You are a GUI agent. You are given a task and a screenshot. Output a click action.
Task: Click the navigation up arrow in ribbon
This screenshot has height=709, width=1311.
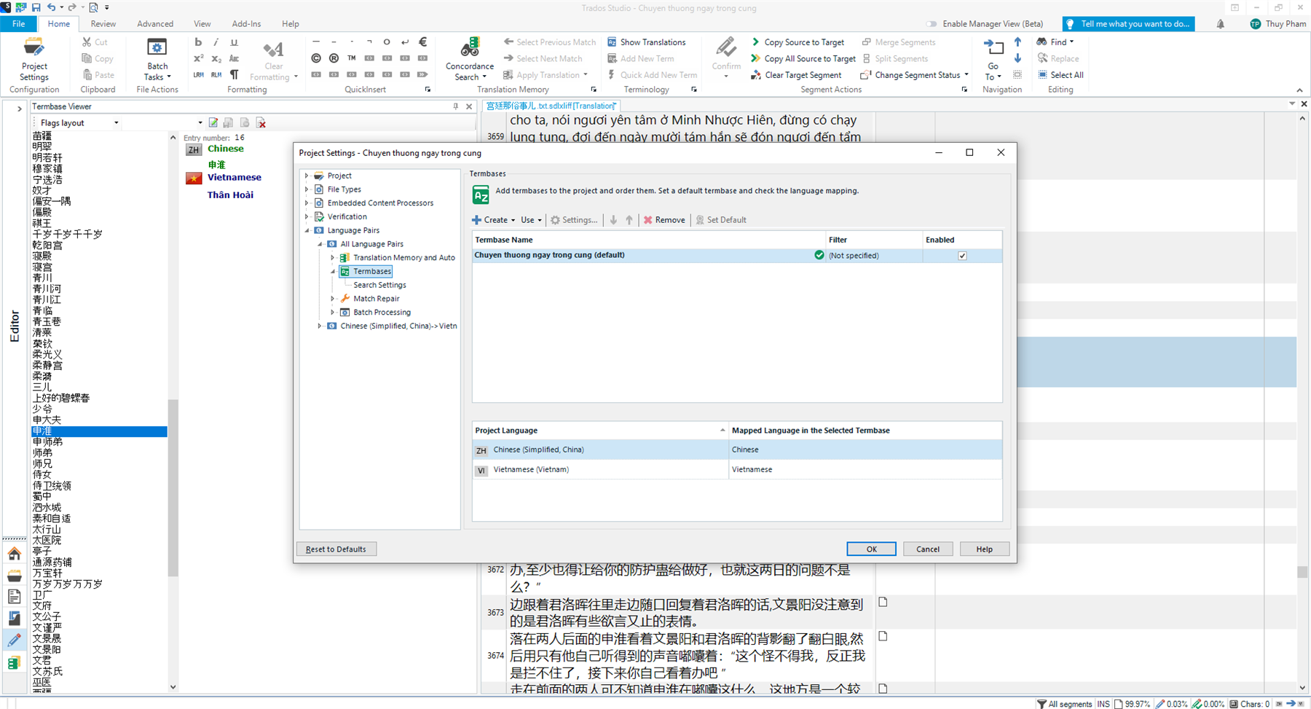pos(1017,42)
